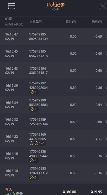Click the respin circle icon on 16:14:22 record
The width and height of the screenshot is (107, 195).
click(31, 143)
